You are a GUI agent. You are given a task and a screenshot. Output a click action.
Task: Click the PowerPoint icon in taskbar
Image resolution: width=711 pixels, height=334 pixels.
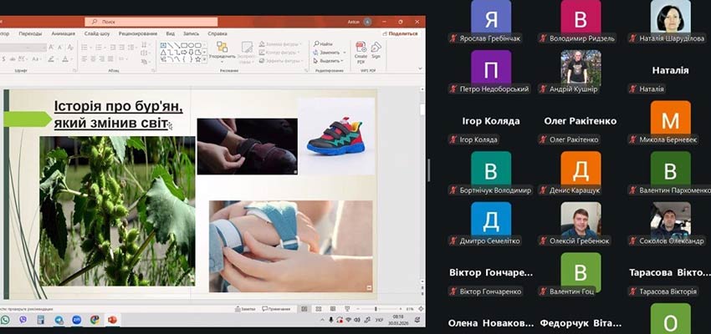[112, 320]
